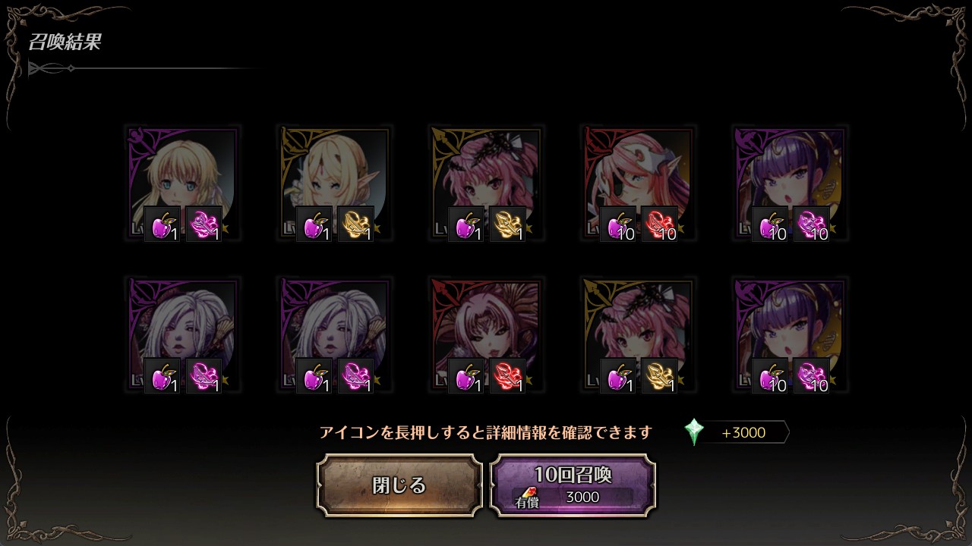Select the second white-haired character in the bottom row

pyautogui.click(x=334, y=335)
